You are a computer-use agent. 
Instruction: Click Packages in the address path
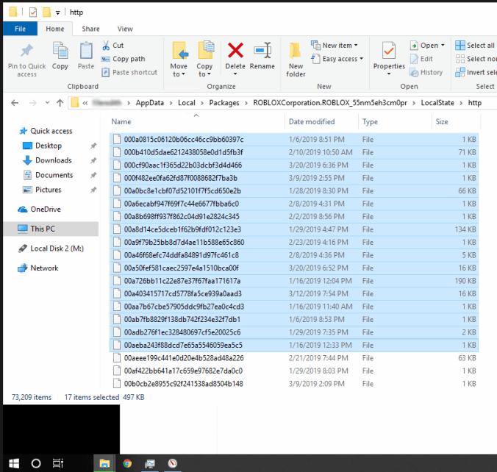point(224,103)
